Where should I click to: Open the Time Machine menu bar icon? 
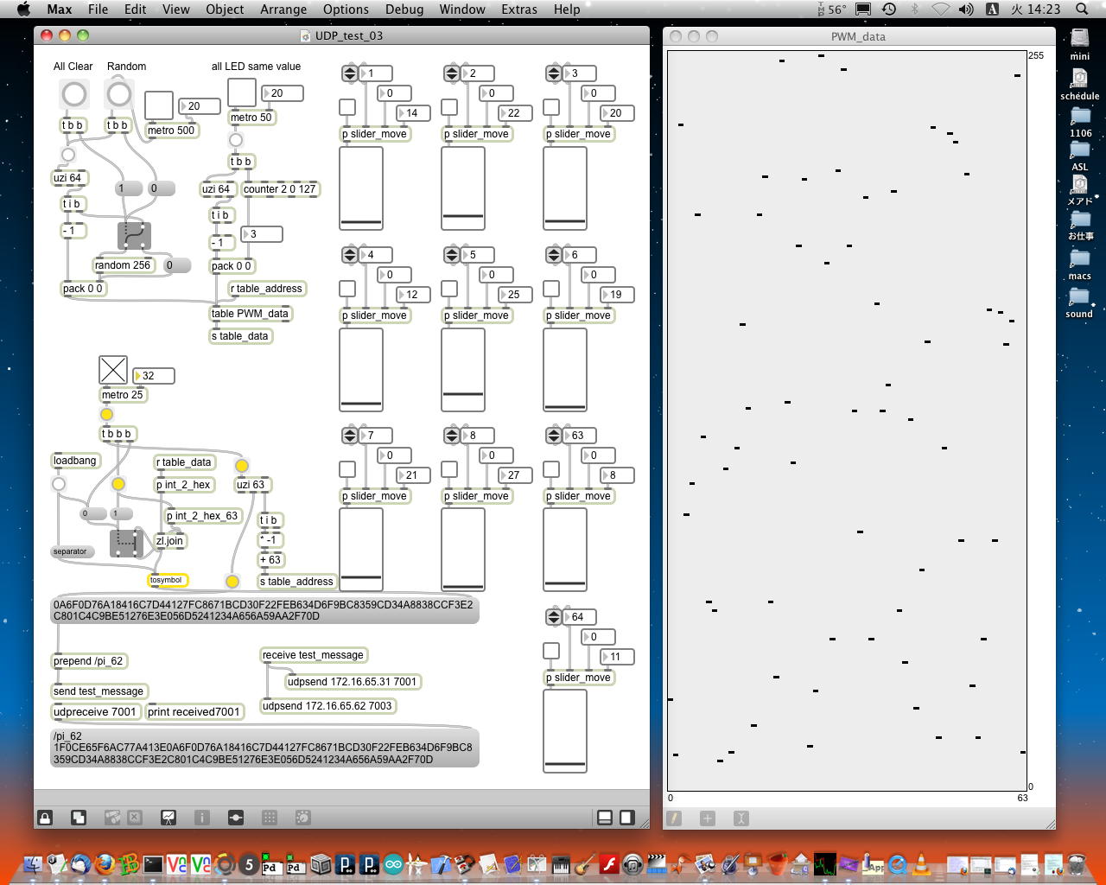click(889, 10)
